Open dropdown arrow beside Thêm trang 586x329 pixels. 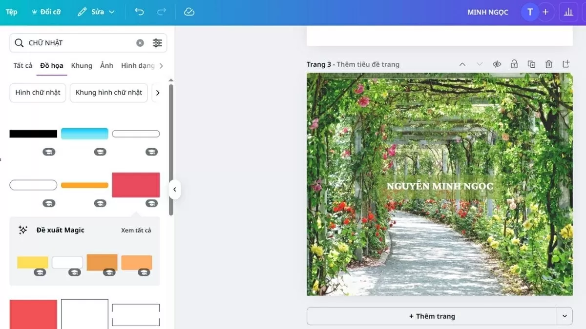(x=565, y=316)
